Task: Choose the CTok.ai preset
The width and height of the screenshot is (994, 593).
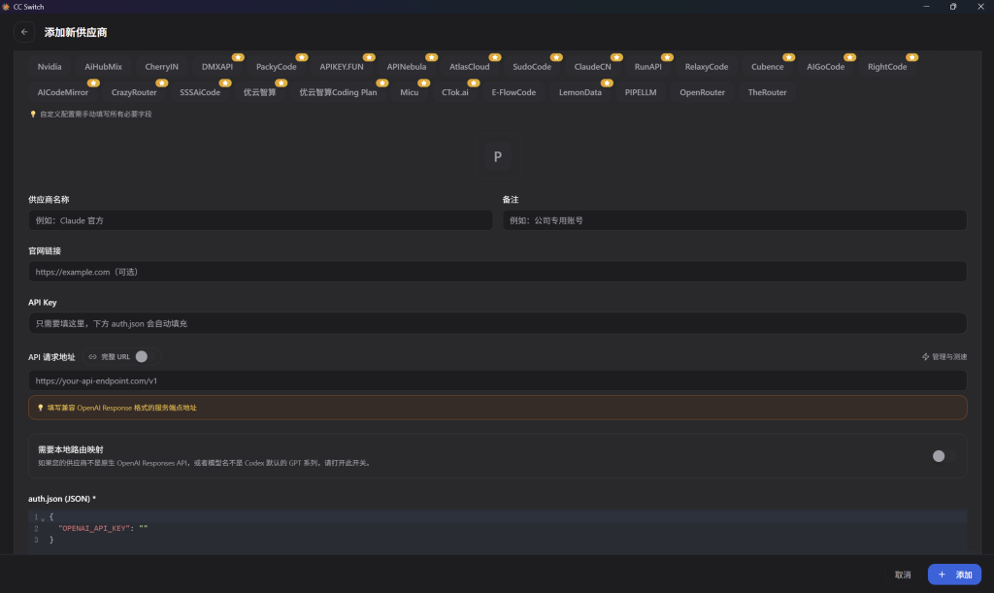Action: pyautogui.click(x=455, y=92)
